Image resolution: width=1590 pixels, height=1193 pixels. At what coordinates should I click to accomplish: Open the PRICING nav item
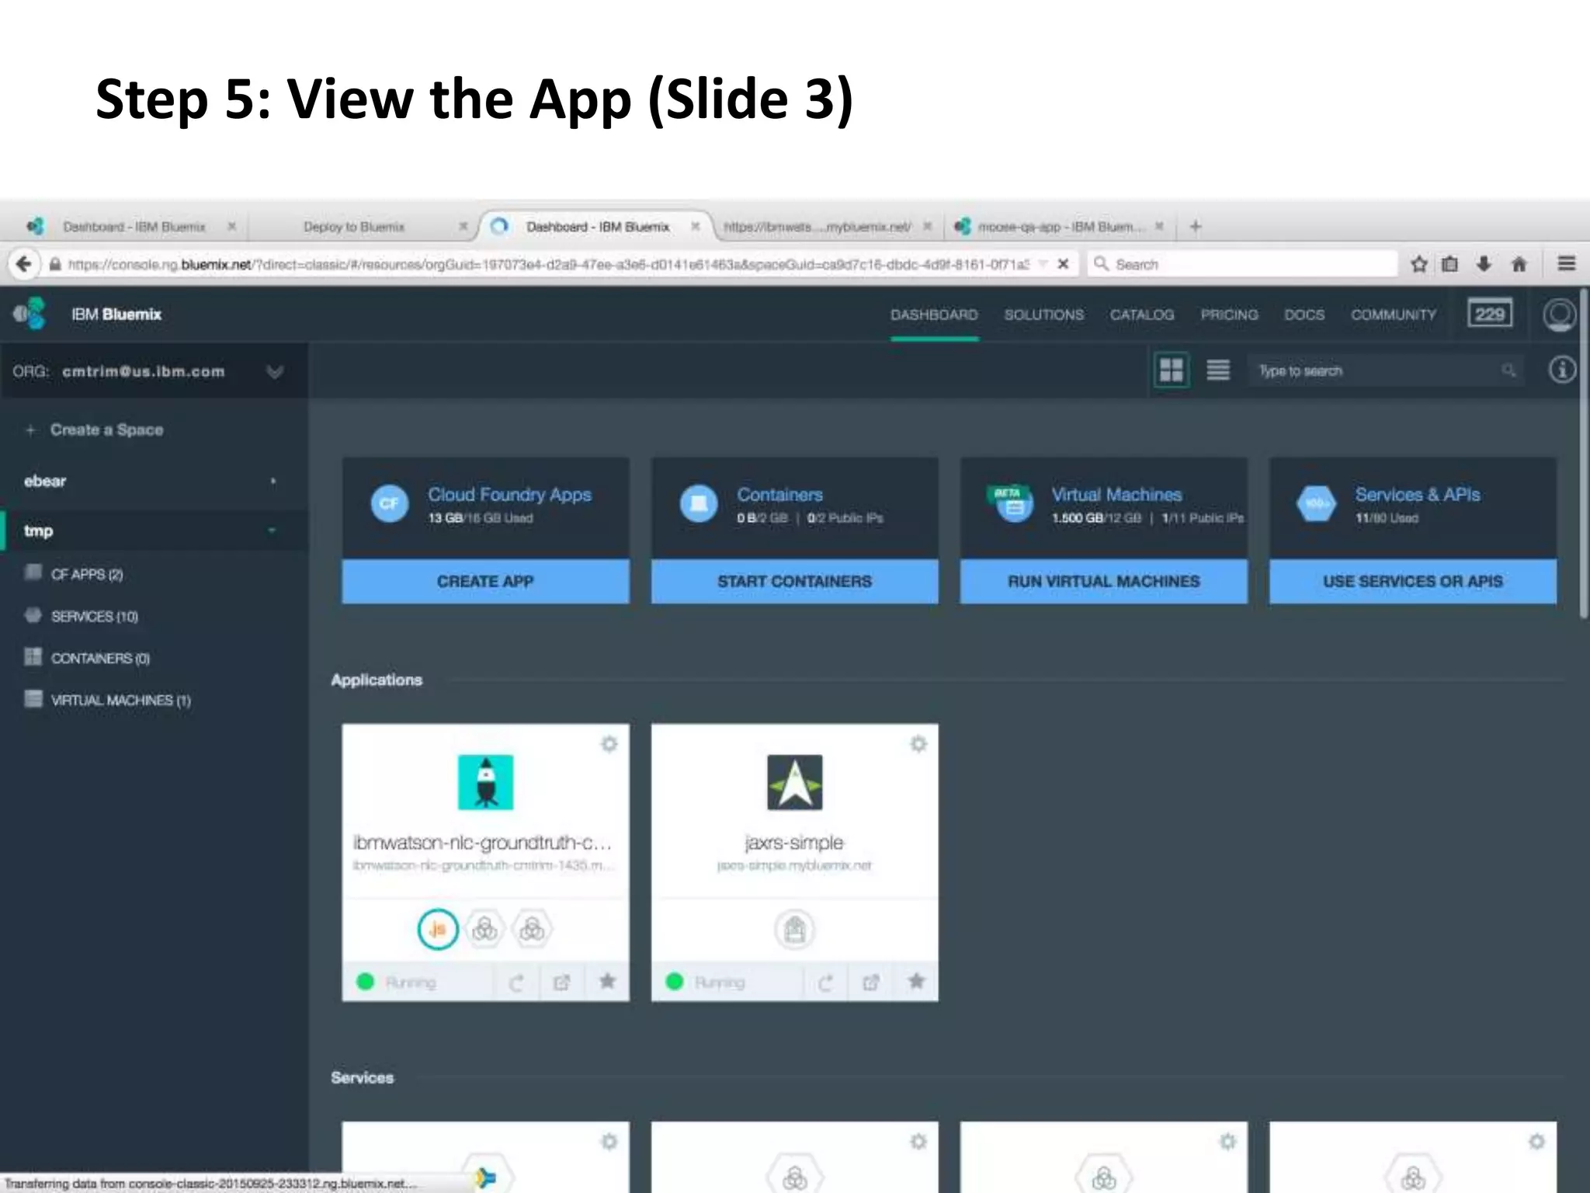[1229, 315]
